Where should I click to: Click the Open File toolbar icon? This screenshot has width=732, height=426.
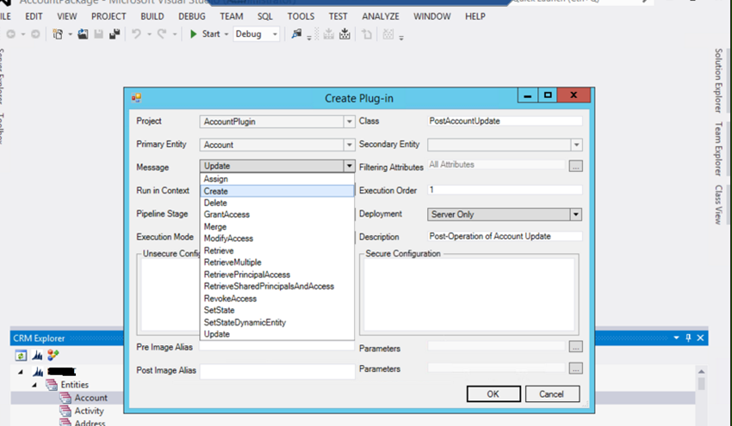coord(83,34)
